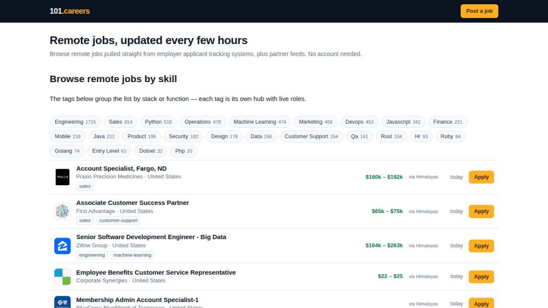Click via Himalayas on Zillow Group row
548x308 pixels.
423,245
